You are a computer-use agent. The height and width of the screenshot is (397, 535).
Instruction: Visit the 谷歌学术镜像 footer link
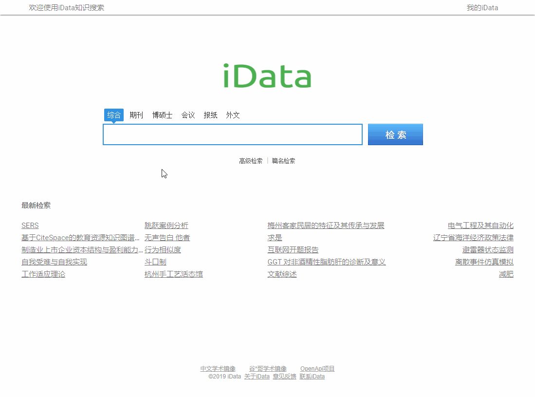click(268, 369)
